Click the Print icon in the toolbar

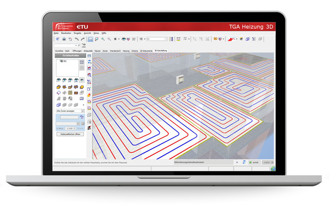point(64,39)
